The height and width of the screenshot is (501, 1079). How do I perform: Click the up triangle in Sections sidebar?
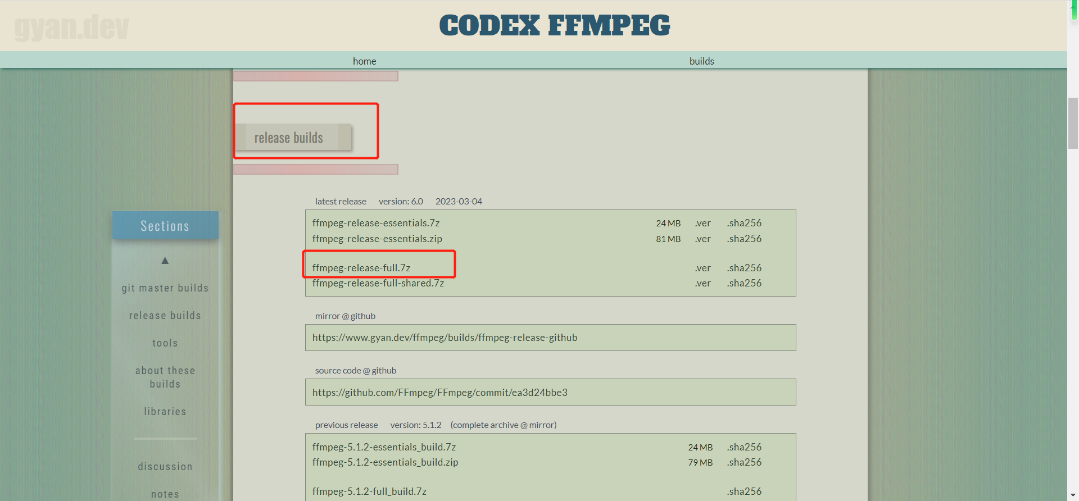point(165,260)
